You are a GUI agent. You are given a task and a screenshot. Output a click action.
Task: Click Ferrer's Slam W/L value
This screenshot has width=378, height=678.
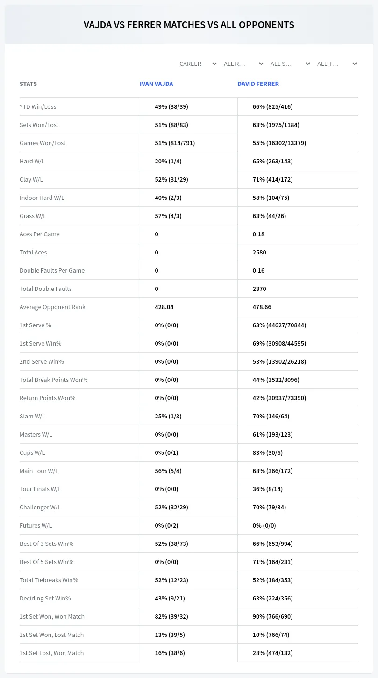pos(271,416)
